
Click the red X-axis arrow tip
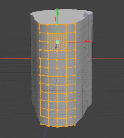[x=89, y=42]
